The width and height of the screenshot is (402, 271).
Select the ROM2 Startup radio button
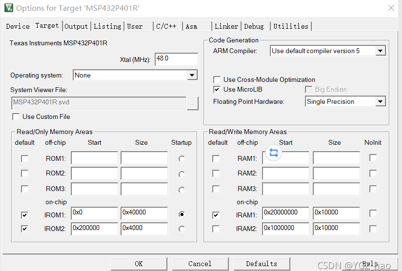tap(181, 174)
